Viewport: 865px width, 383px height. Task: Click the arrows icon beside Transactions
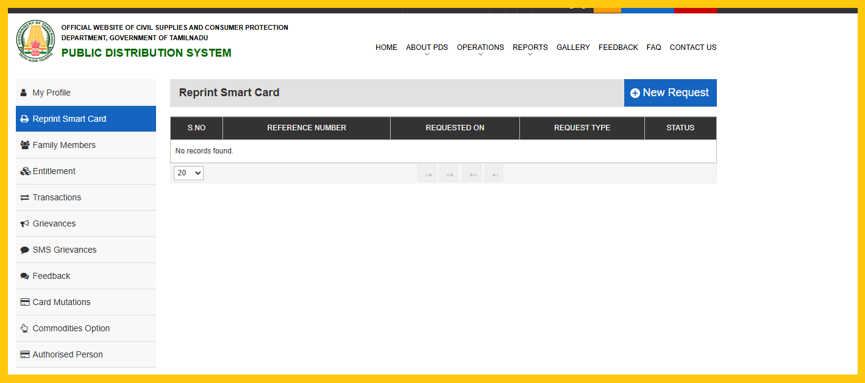pyautogui.click(x=24, y=198)
